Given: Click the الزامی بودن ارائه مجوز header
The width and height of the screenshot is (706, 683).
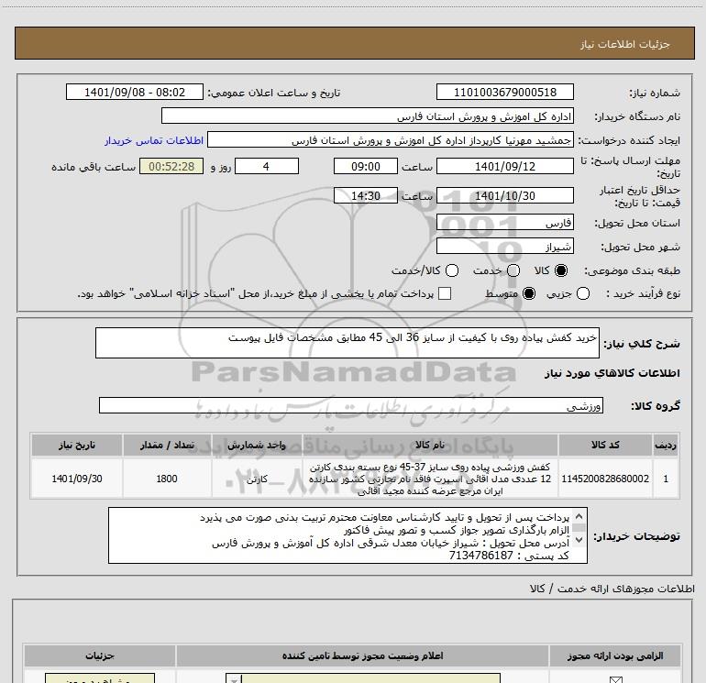Looking at the screenshot, I should coord(615,655).
